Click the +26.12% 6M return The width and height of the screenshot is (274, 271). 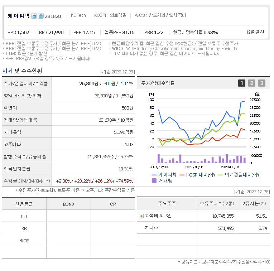(104, 181)
